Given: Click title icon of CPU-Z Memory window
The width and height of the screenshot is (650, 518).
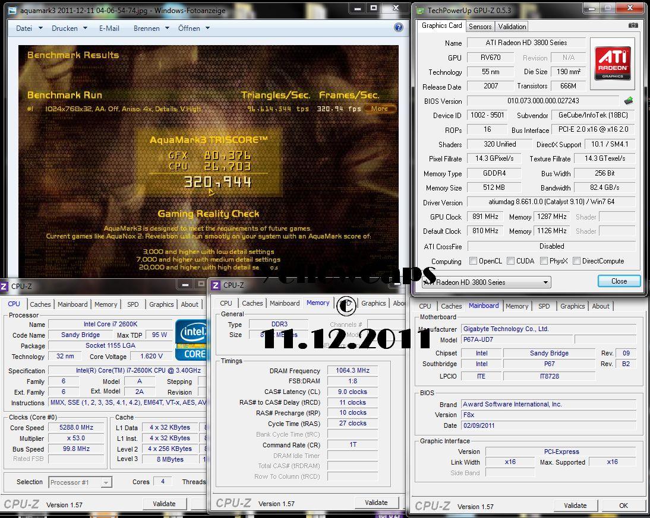Looking at the screenshot, I should pos(216,285).
